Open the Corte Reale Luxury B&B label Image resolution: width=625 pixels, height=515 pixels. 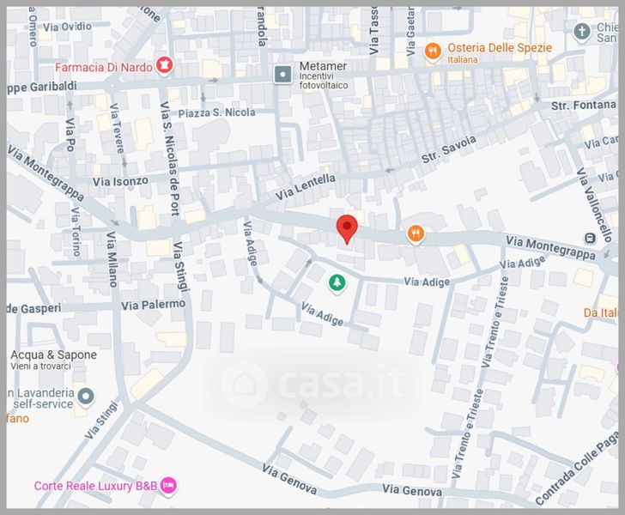tap(95, 486)
